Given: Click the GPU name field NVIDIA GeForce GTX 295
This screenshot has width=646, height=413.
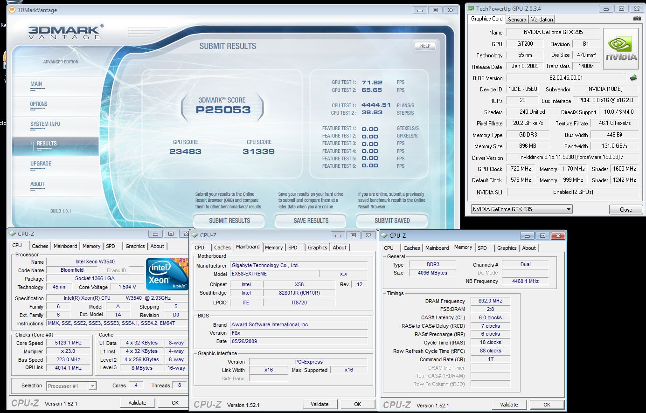Looking at the screenshot, I should (x=553, y=32).
